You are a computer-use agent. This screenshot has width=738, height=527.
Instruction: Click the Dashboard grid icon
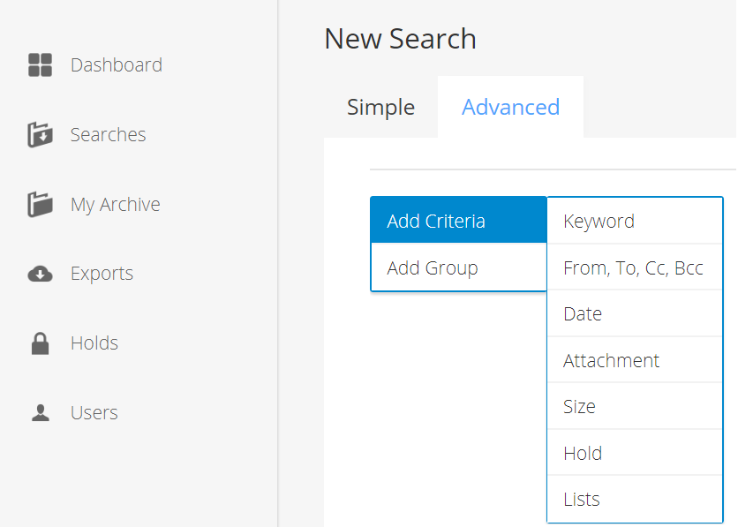pyautogui.click(x=40, y=65)
